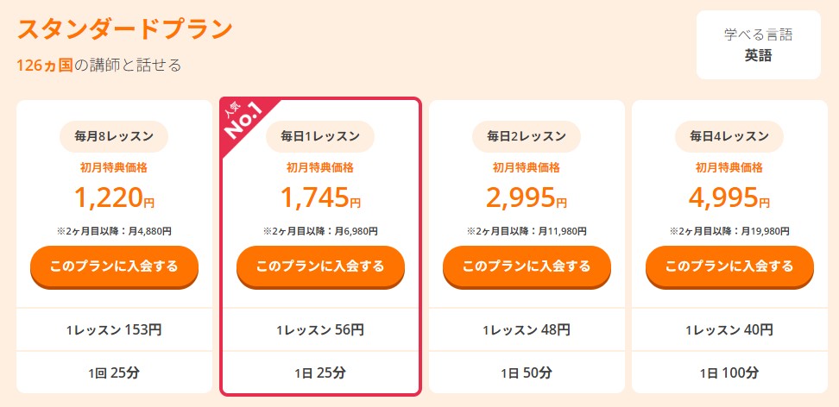Click the 2,995円 first-month price
839x407 pixels.
click(x=527, y=197)
